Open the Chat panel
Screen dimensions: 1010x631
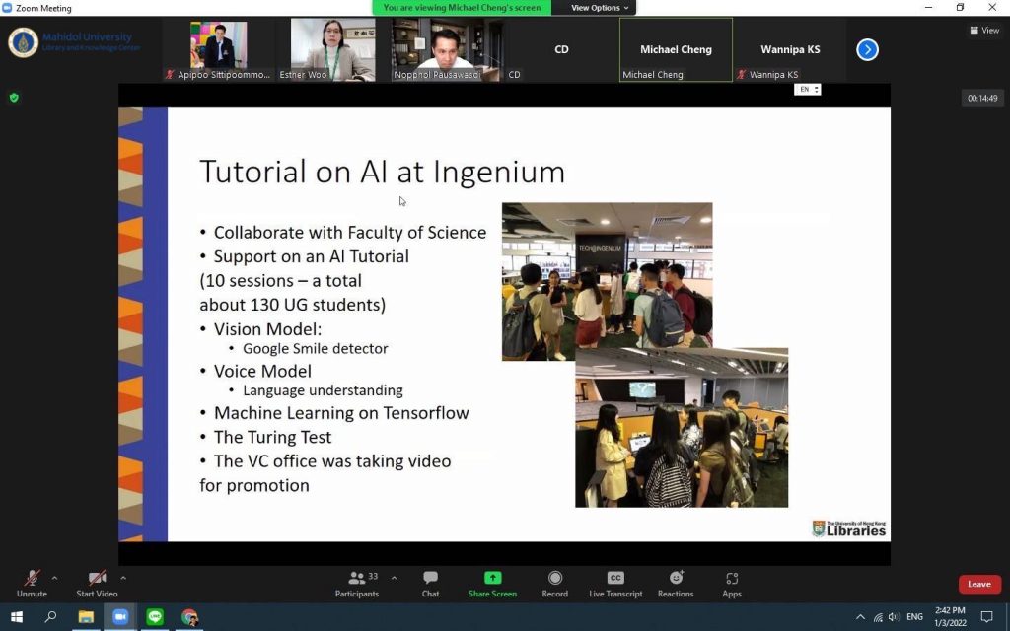coord(430,582)
